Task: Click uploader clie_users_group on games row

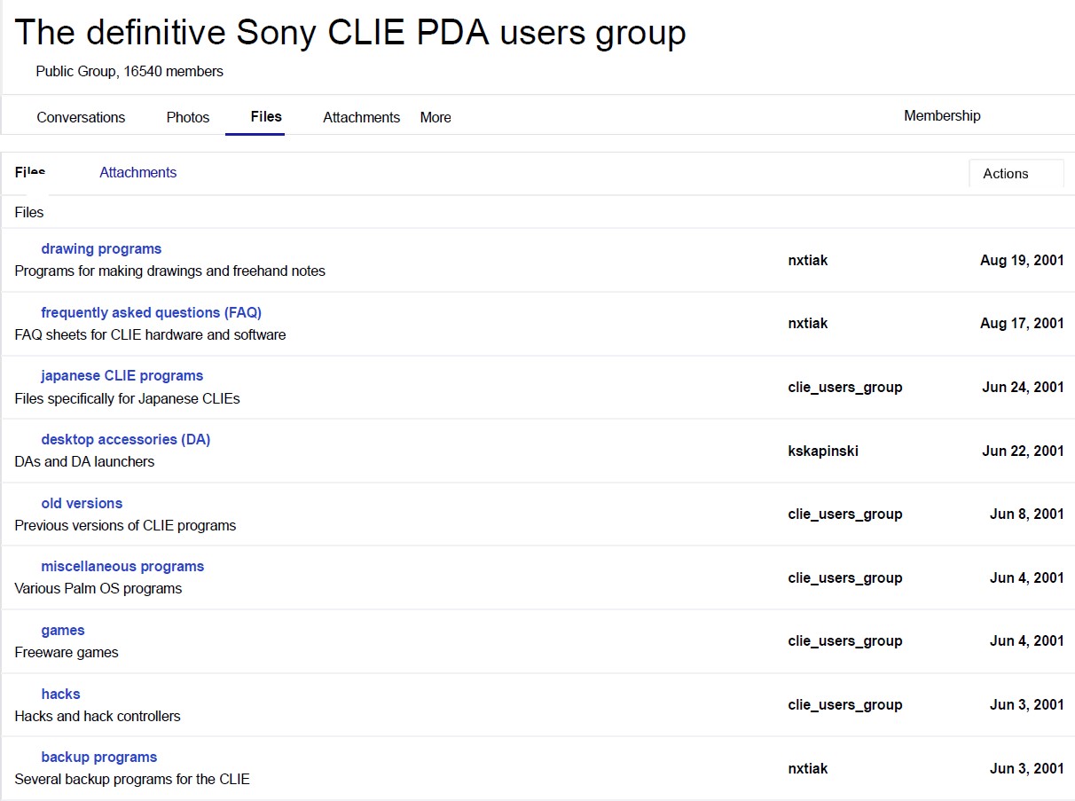Action: click(x=844, y=640)
